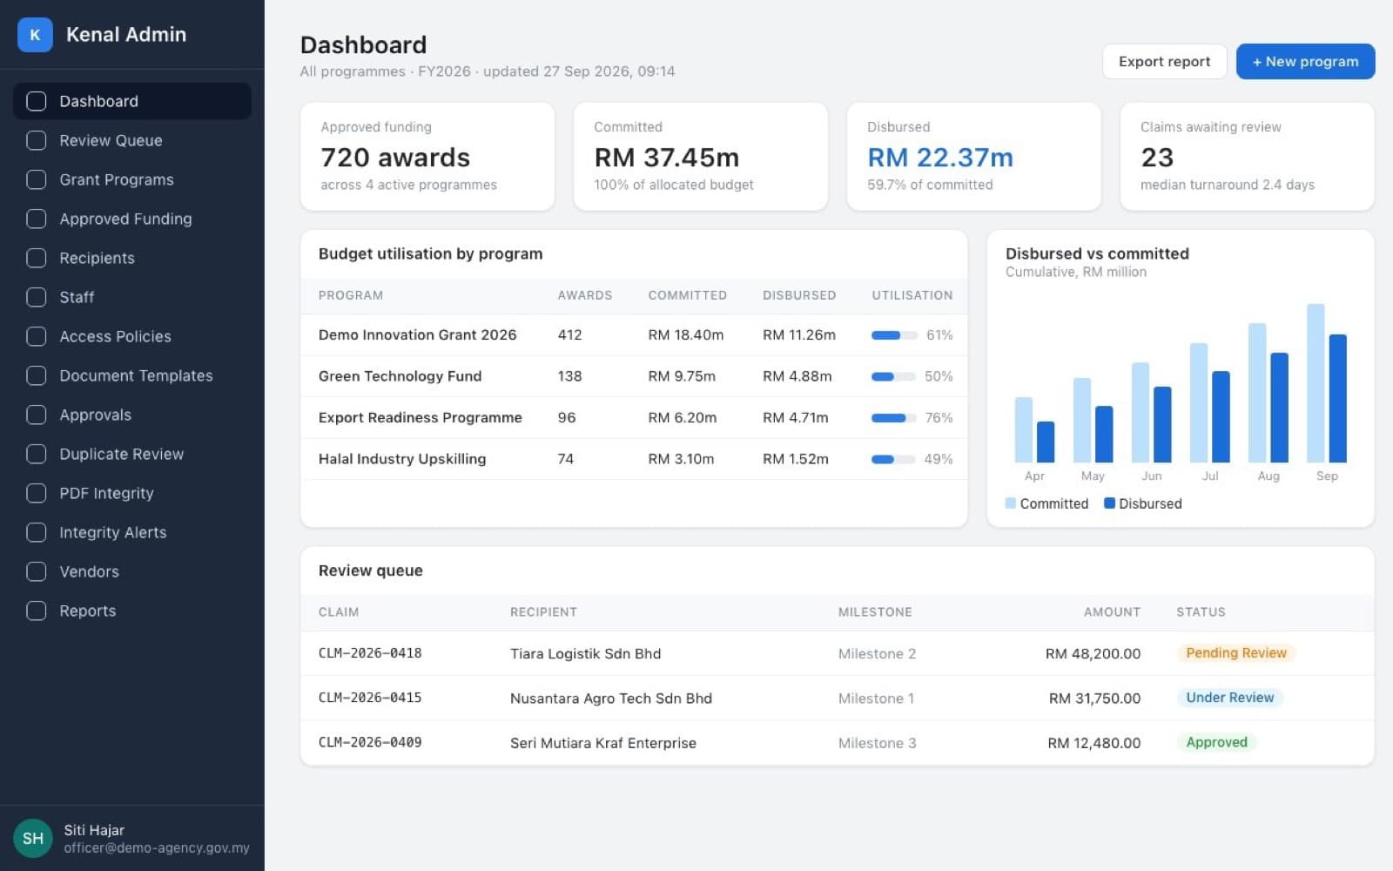Navigate to the Reports label

click(x=87, y=611)
